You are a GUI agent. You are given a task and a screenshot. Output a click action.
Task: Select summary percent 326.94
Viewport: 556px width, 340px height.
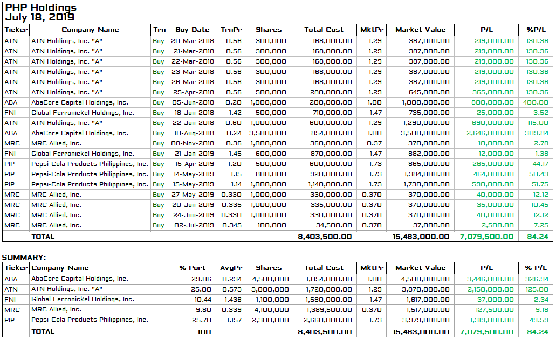click(x=537, y=280)
